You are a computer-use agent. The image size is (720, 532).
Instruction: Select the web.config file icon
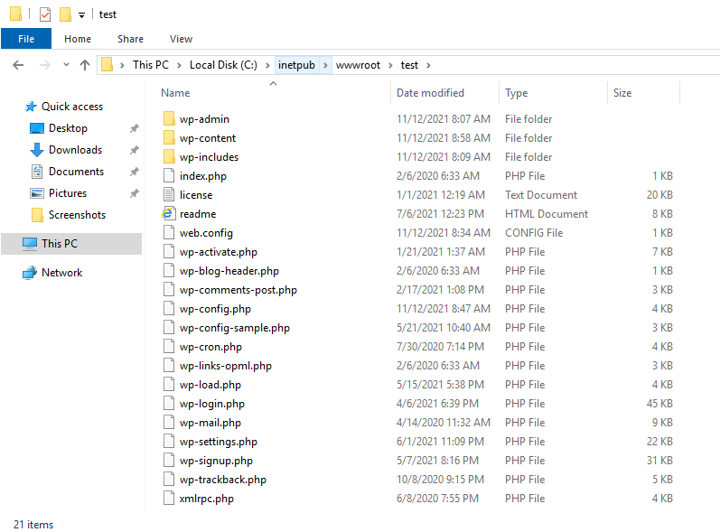tap(169, 233)
